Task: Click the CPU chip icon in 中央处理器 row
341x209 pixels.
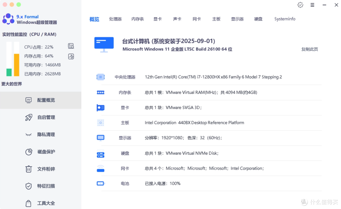Action: coord(100,77)
